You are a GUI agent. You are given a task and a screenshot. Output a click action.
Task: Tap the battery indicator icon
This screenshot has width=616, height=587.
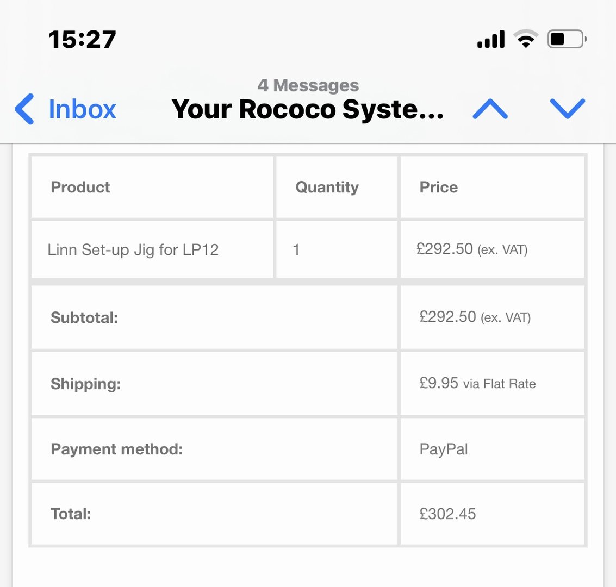point(567,40)
